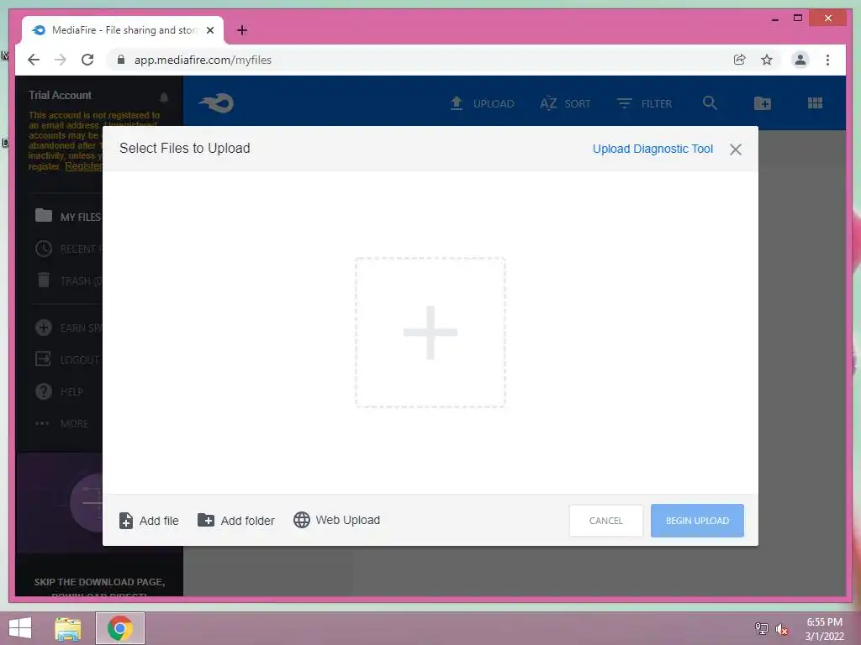The image size is (861, 645).
Task: Click the Register link in the account notice
Action: tap(83, 166)
